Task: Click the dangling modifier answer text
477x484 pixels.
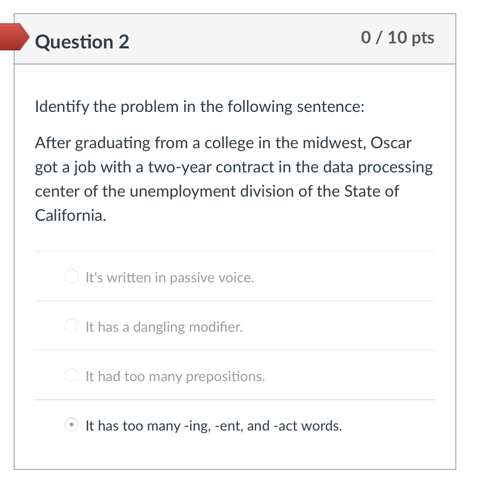Action: (163, 327)
